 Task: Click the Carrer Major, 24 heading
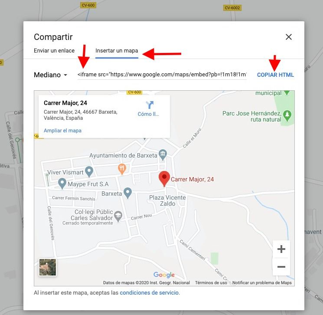click(x=65, y=103)
